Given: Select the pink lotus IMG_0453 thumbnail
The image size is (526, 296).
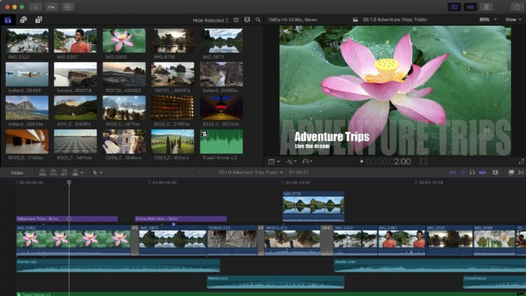Looking at the screenshot, I should (124, 41).
